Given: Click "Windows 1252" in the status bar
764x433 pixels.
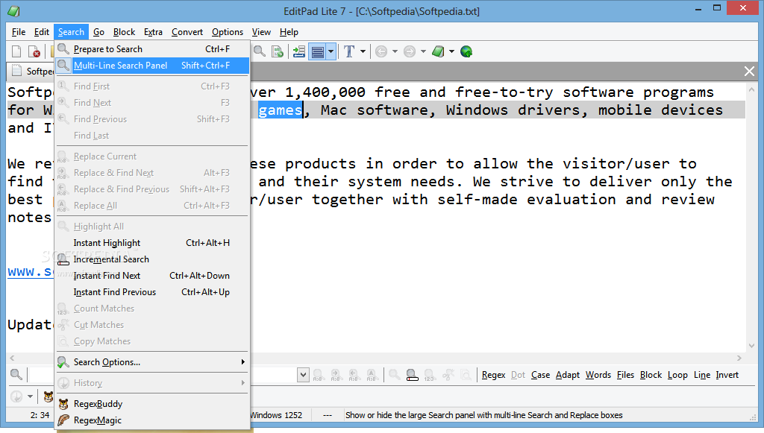Looking at the screenshot, I should (276, 415).
